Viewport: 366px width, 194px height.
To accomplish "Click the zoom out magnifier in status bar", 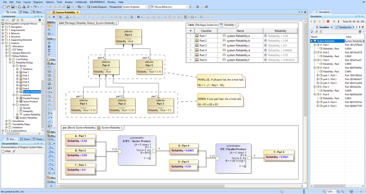I will click(282, 191).
